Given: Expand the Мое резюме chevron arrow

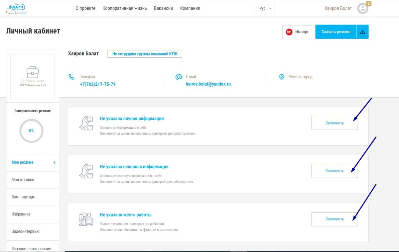Looking at the screenshot, I should tap(54, 163).
